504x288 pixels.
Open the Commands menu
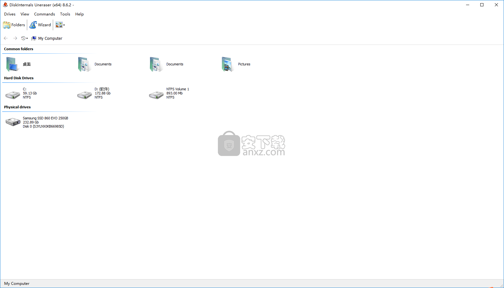[45, 14]
